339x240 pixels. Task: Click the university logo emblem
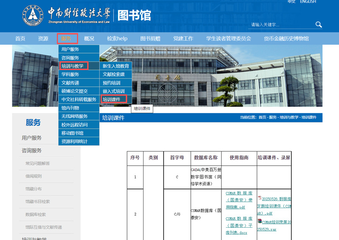(33, 15)
